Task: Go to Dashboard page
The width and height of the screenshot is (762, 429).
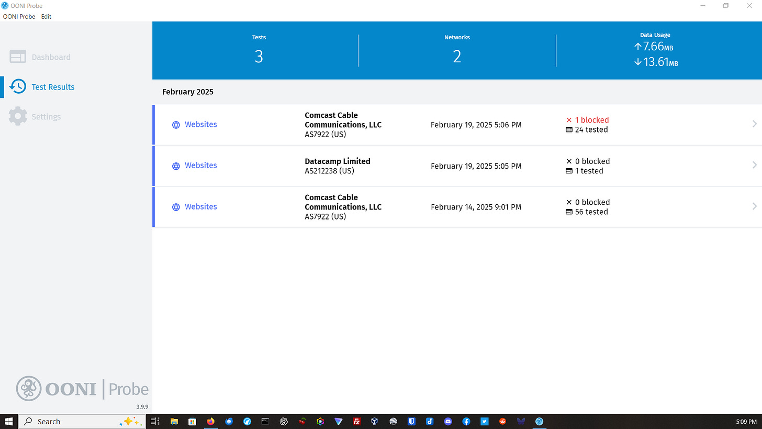Action: (x=51, y=57)
